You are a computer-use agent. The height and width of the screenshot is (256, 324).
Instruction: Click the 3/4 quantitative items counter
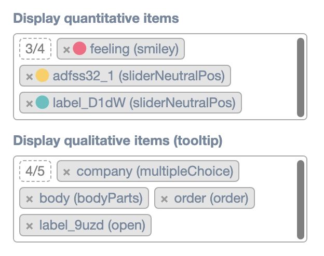[35, 49]
